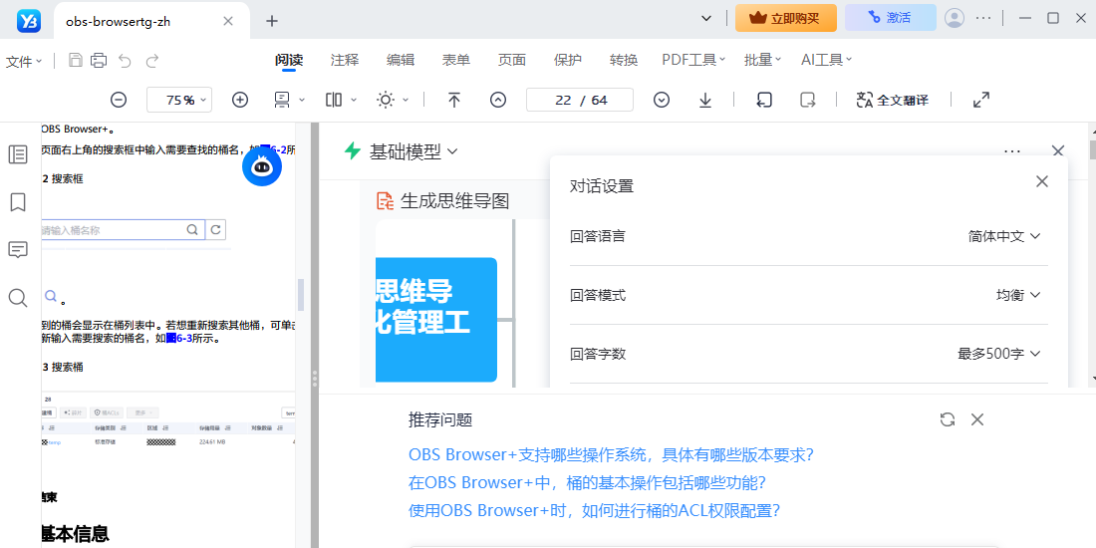Viewport: 1096px width, 548px height.
Task: Expand the tab list chevron
Action: pyautogui.click(x=706, y=18)
